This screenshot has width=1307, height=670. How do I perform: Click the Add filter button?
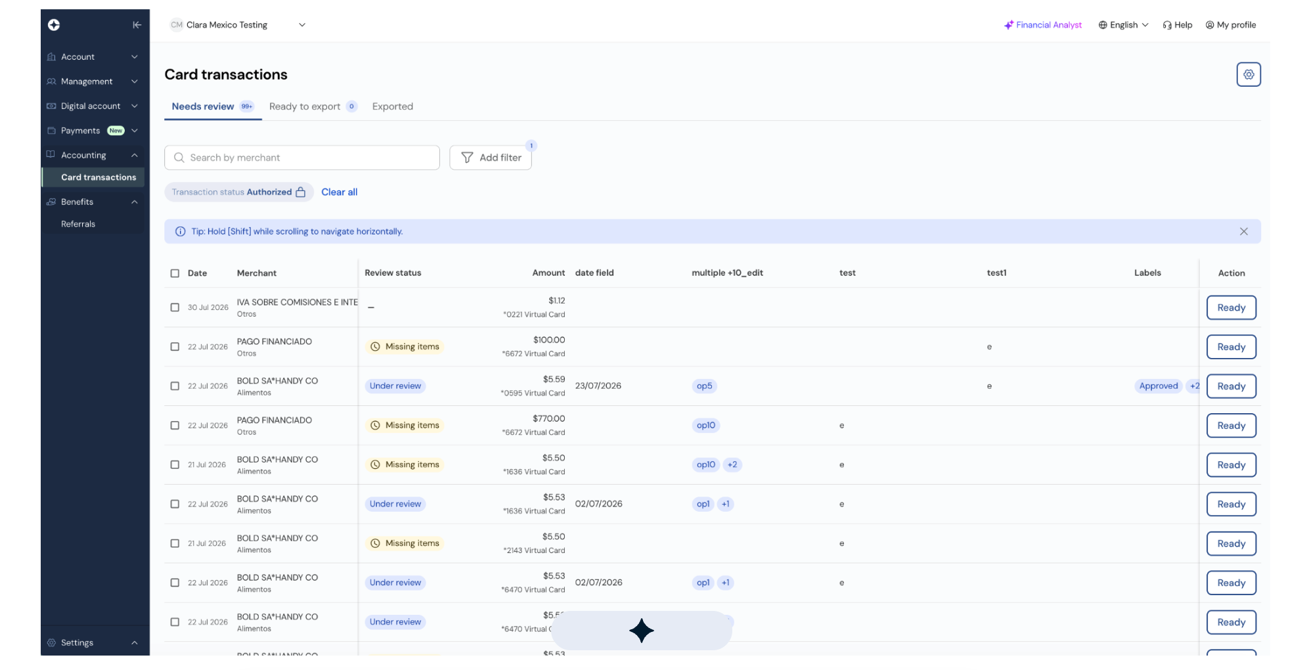pos(491,158)
